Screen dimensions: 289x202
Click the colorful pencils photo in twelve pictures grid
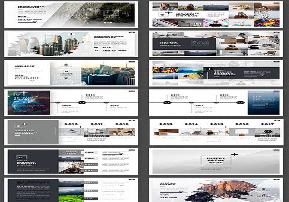pyautogui.click(x=267, y=22)
